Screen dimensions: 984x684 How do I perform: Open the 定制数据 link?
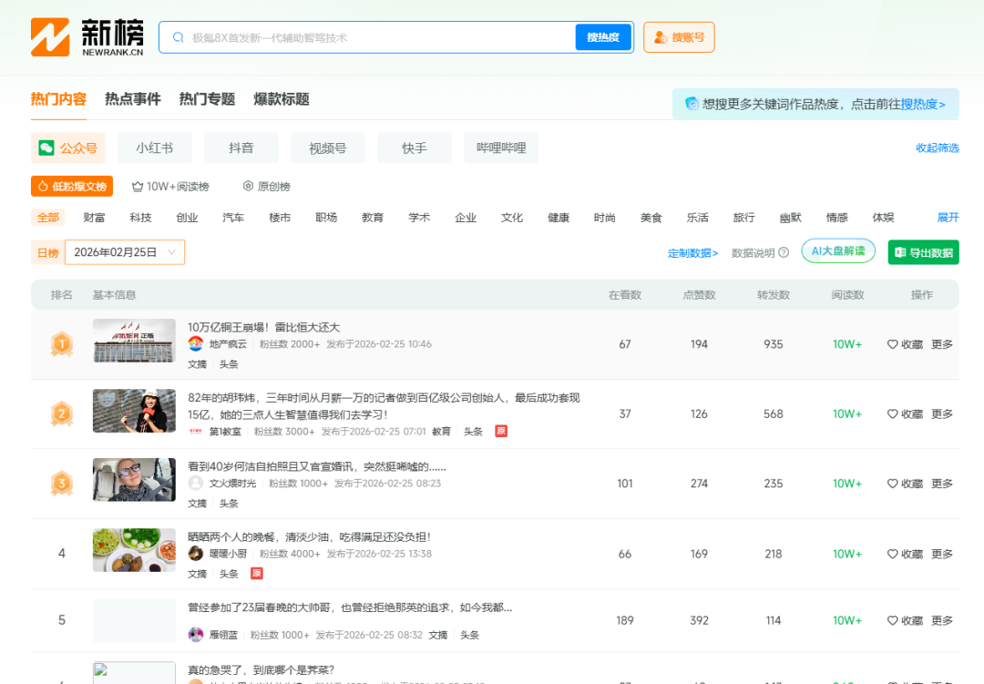coord(691,252)
